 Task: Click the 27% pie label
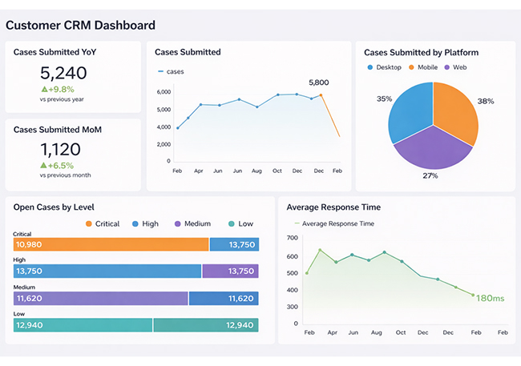(x=430, y=175)
